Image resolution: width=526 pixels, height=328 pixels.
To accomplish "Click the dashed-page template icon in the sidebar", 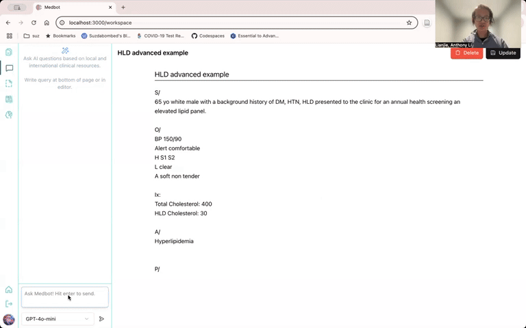I will coord(9,83).
